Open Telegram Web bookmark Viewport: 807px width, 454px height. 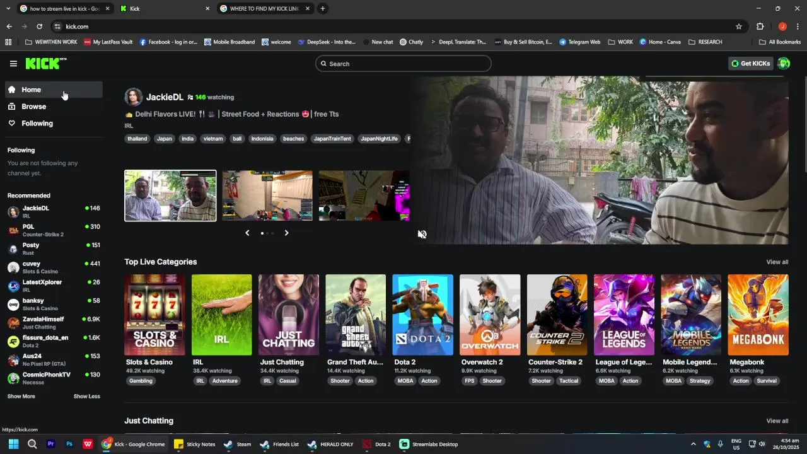[579, 42]
